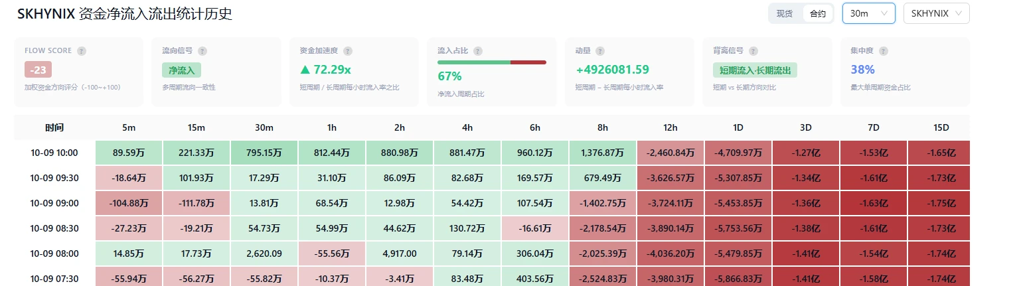Click the 30m column header
The height and width of the screenshot is (286, 1021).
tap(264, 127)
